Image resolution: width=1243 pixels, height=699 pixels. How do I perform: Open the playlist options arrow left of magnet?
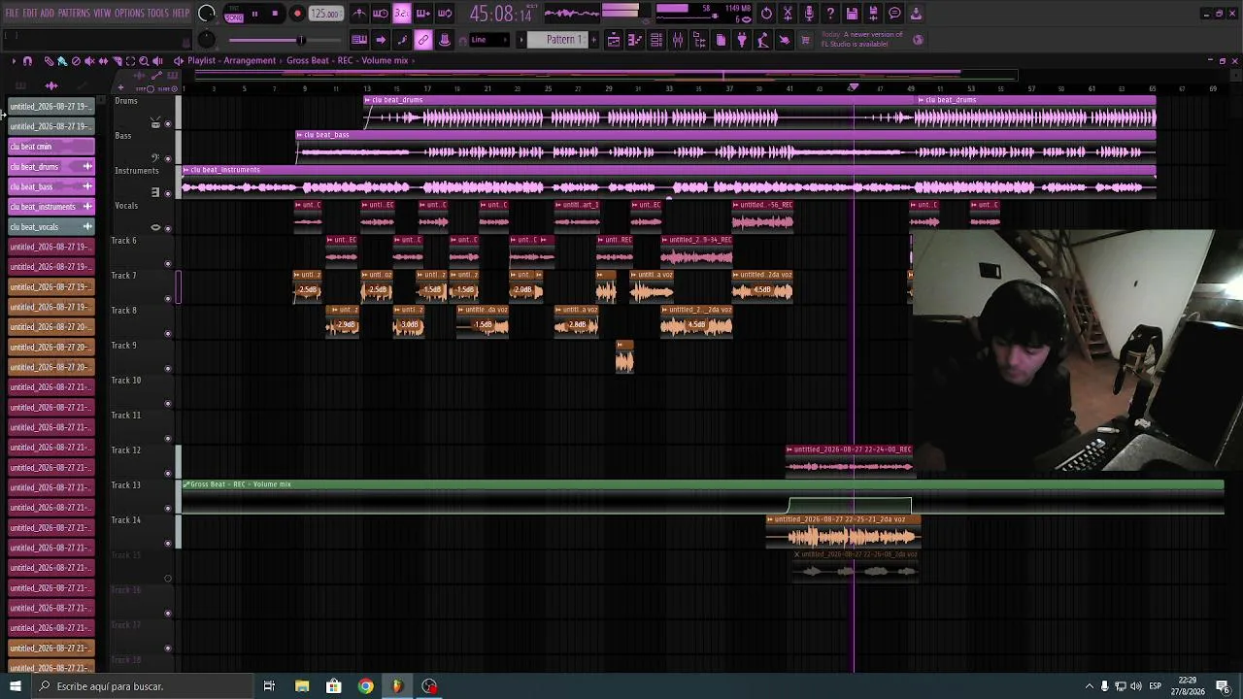(14, 60)
